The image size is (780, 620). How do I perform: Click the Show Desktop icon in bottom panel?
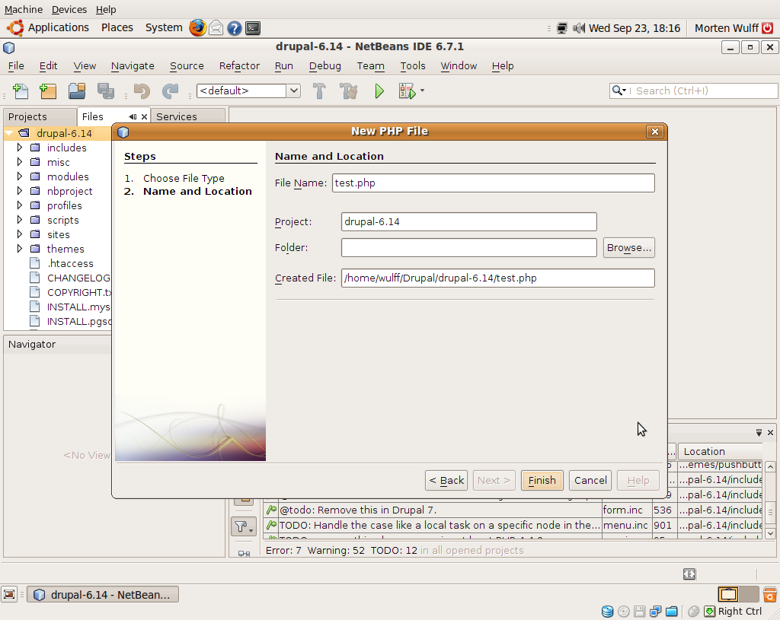tap(9, 594)
